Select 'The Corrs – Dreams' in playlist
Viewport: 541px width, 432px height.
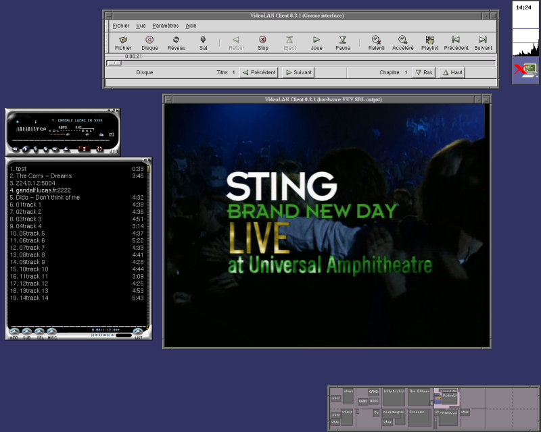pyautogui.click(x=76, y=176)
